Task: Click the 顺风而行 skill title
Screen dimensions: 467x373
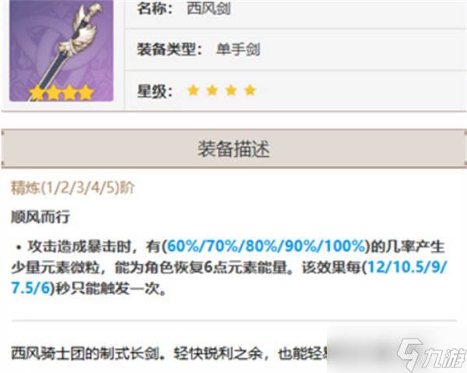Action: [x=40, y=217]
